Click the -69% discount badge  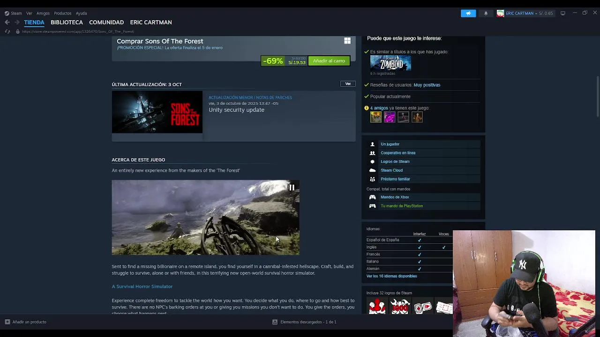(x=273, y=61)
